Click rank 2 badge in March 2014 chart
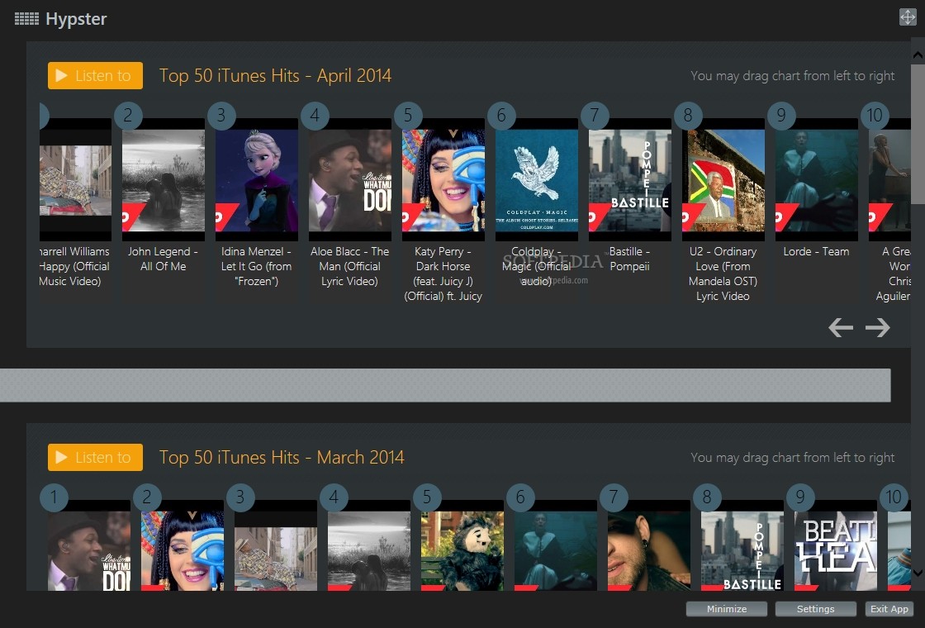The height and width of the screenshot is (628, 925). coord(147,497)
